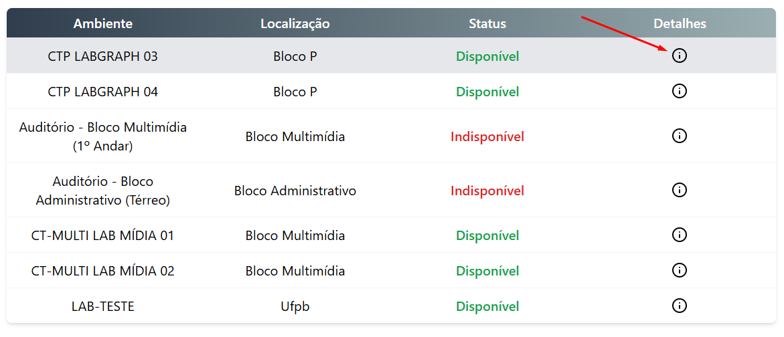Click the Bloco Administrativo location cell
This screenshot has height=337, width=784.
(295, 191)
